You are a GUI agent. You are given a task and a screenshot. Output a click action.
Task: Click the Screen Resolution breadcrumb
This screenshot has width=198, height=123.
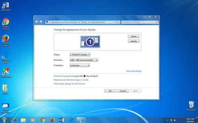pyautogui.click(x=98, y=22)
